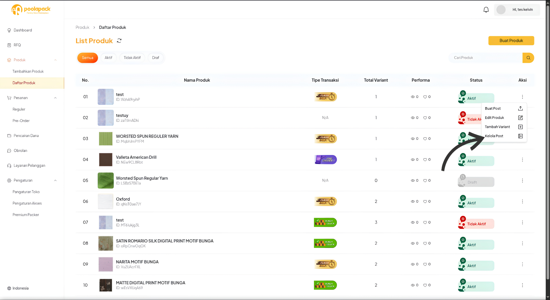Image resolution: width=550 pixels, height=300 pixels.
Task: Select the Aktif filter tab
Action: (x=108, y=58)
